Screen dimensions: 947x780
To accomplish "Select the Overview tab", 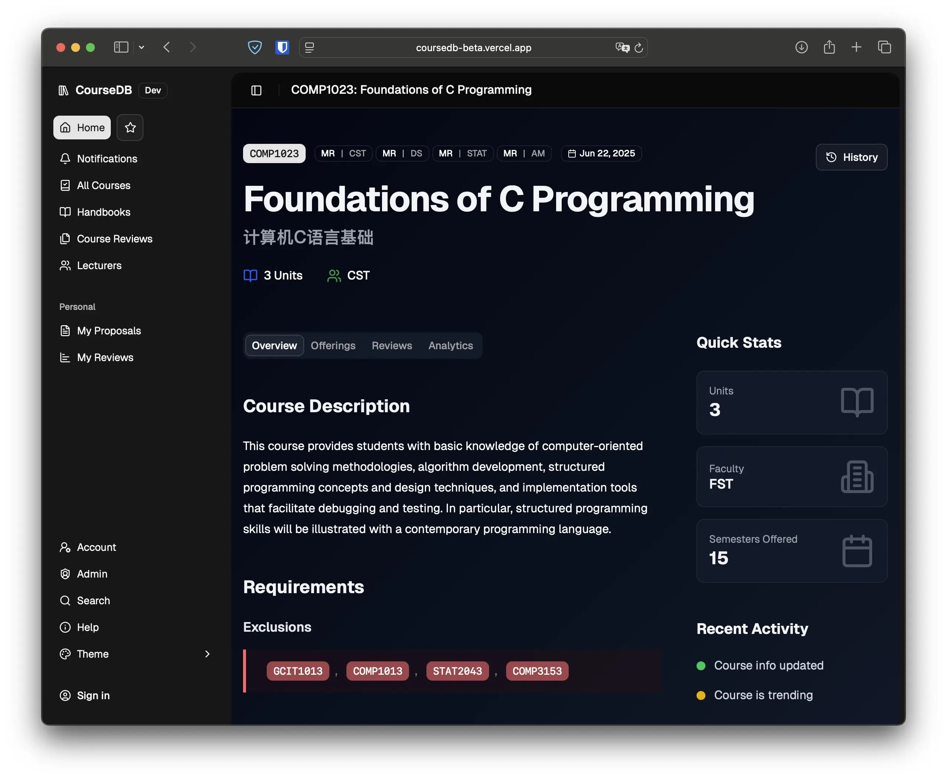I will click(274, 346).
